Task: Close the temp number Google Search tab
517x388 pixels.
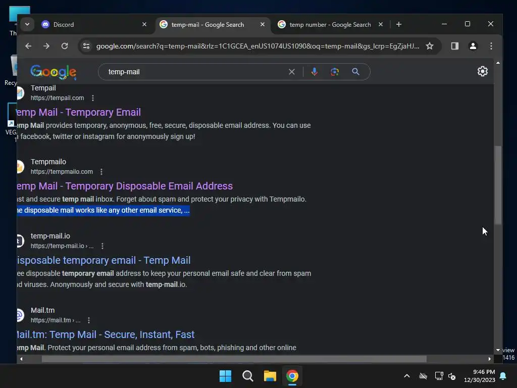Action: click(x=381, y=24)
